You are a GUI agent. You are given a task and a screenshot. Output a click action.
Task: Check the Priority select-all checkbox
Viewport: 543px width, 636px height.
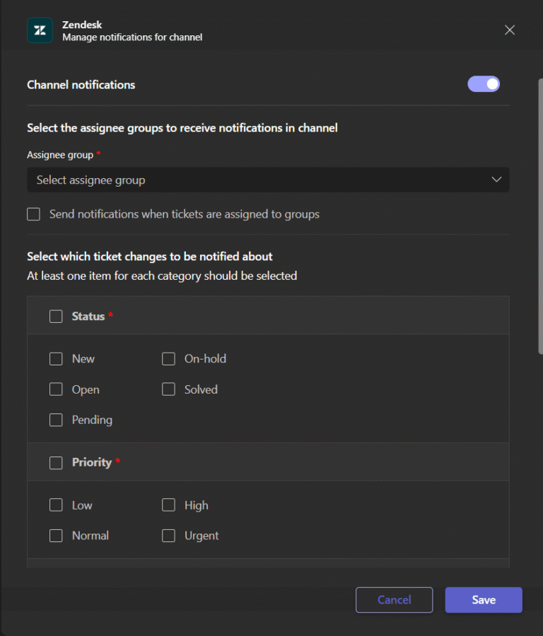click(x=56, y=463)
